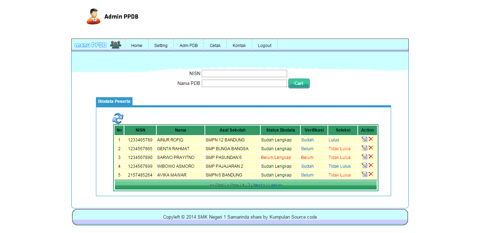Click NISN cell 1233465789
The image size is (480, 233).
coord(140,140)
